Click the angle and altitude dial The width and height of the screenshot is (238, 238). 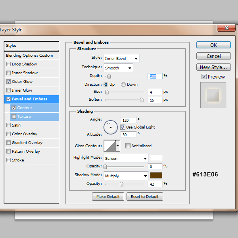(111, 127)
